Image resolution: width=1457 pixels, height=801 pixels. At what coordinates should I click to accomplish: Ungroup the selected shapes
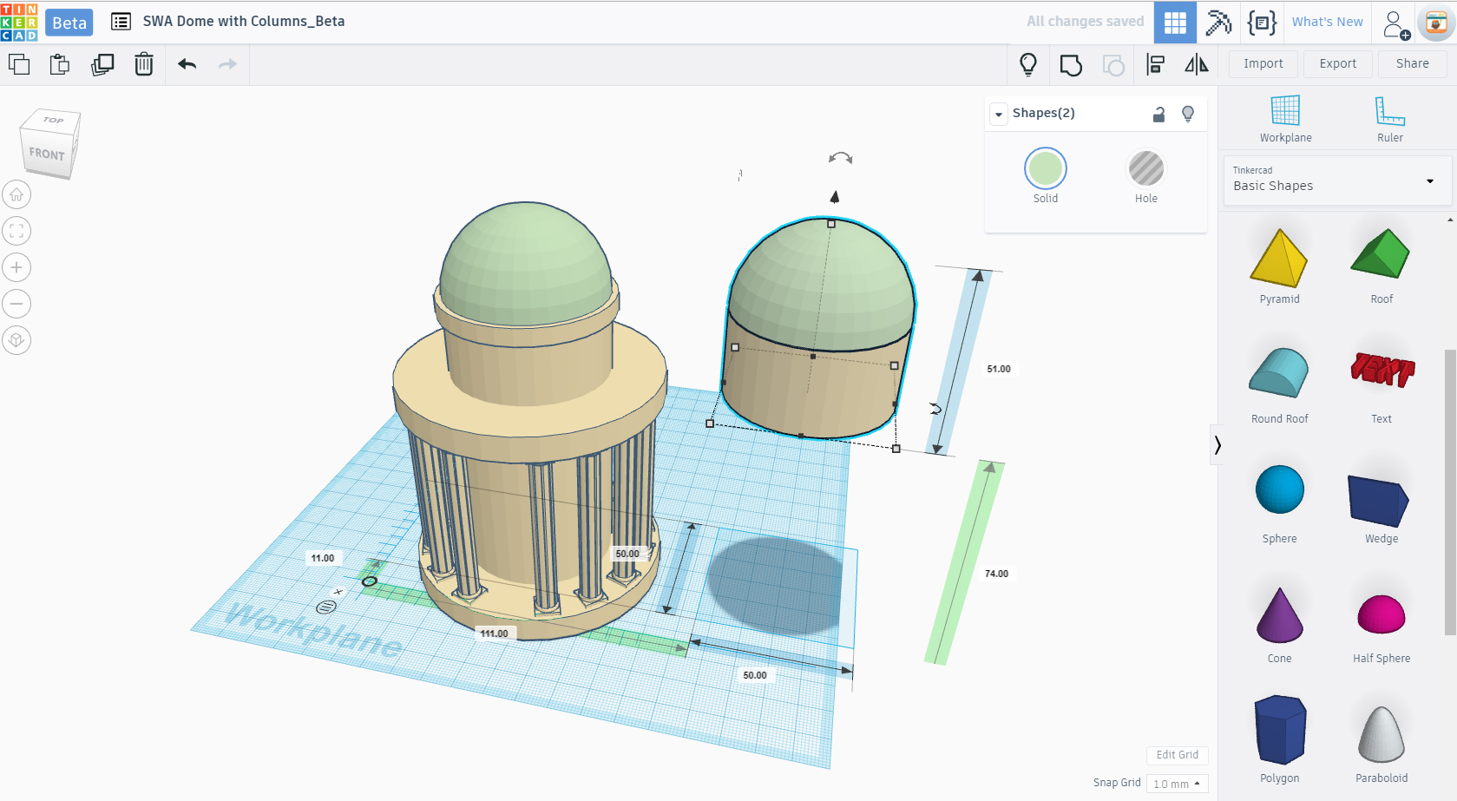coord(1113,65)
